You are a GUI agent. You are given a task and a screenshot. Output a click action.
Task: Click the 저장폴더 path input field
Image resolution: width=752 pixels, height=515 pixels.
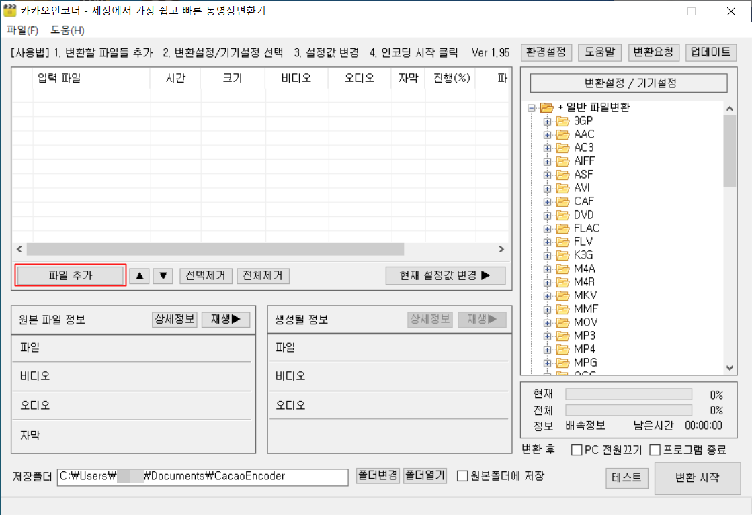202,477
